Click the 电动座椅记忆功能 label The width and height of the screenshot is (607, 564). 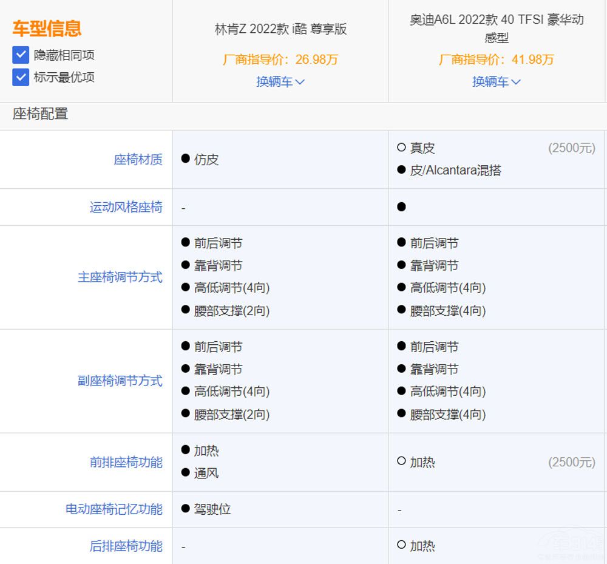pos(114,509)
